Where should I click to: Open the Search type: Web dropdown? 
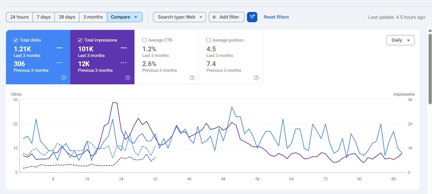[x=179, y=17]
